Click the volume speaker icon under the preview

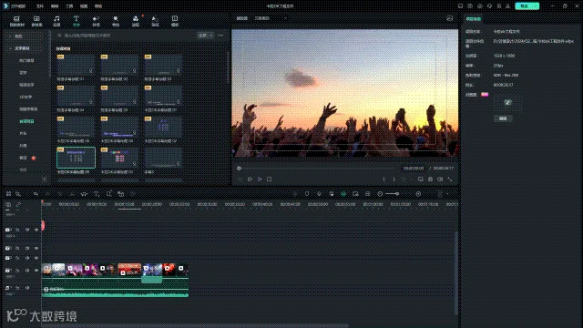click(440, 179)
